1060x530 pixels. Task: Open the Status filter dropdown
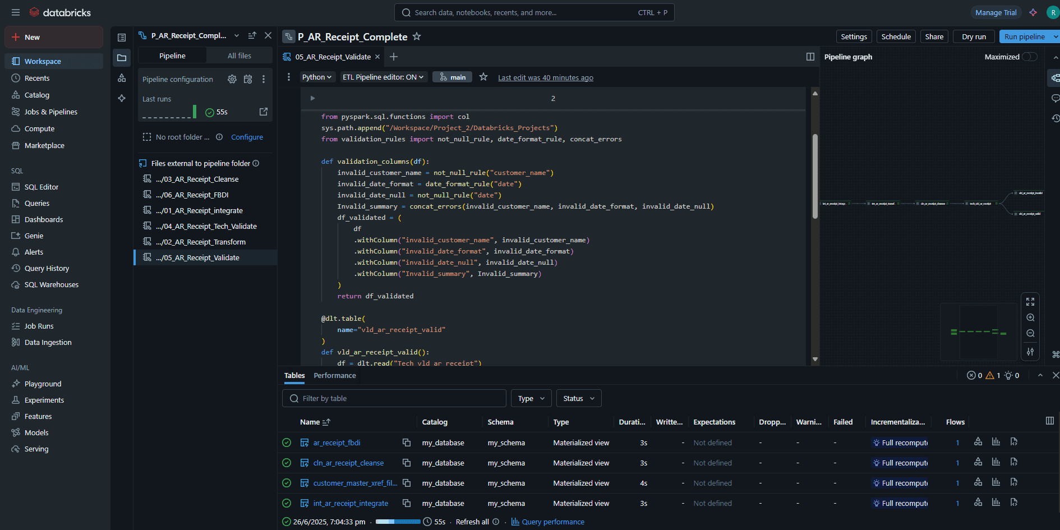click(x=579, y=398)
